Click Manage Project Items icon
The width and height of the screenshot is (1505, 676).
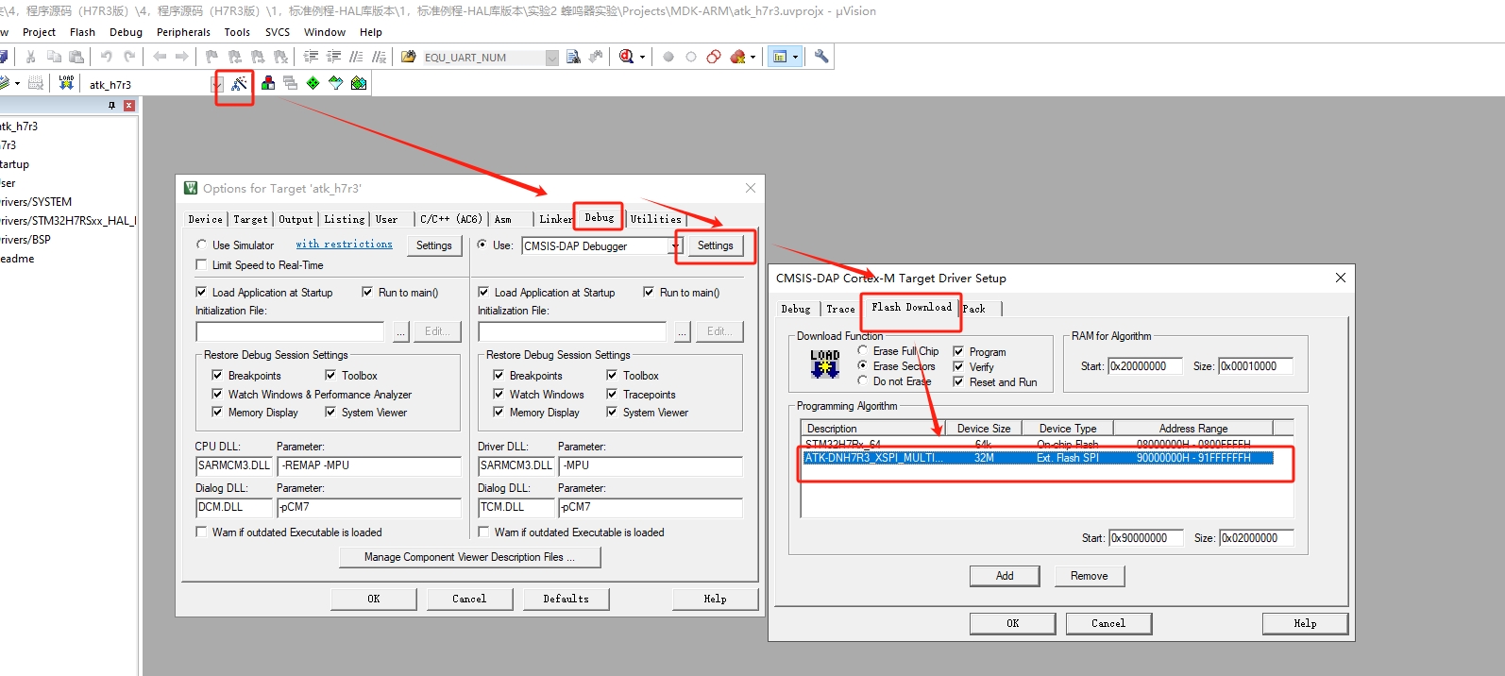coord(268,83)
